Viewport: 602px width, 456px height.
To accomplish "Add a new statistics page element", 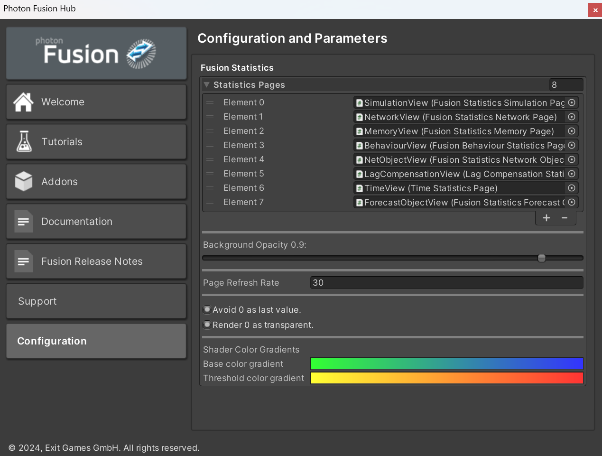I will [546, 218].
